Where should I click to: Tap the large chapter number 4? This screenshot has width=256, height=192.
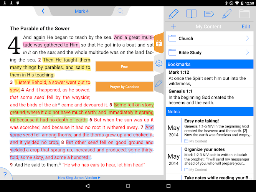coord(14,45)
